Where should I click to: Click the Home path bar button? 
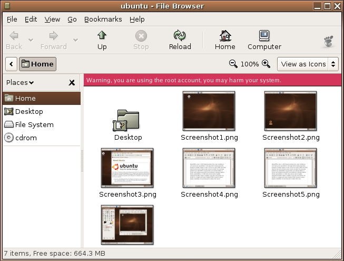37,64
